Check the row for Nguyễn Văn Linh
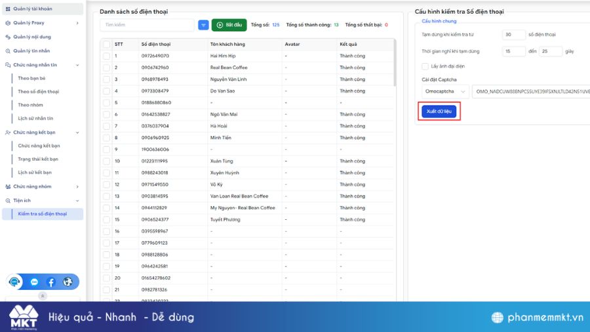Screen dimensions: 590x332 tap(106, 79)
